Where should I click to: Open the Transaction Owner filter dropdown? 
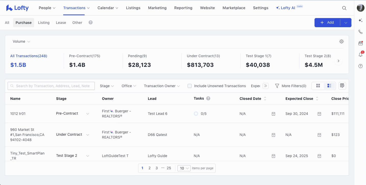(x=162, y=86)
